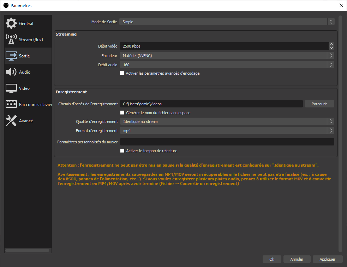Click the sidebar horizontal scrollbar
347x267 pixels.
[28, 250]
